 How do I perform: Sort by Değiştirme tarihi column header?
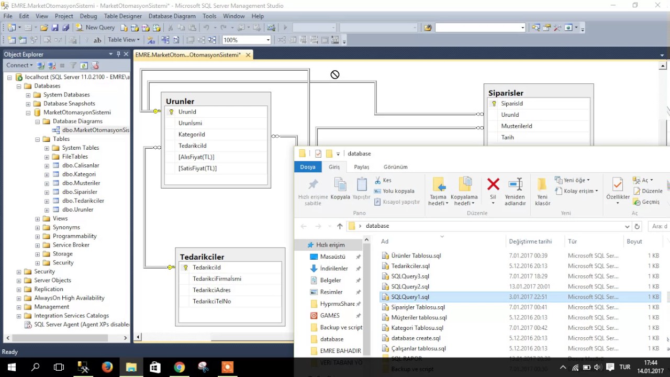click(530, 241)
